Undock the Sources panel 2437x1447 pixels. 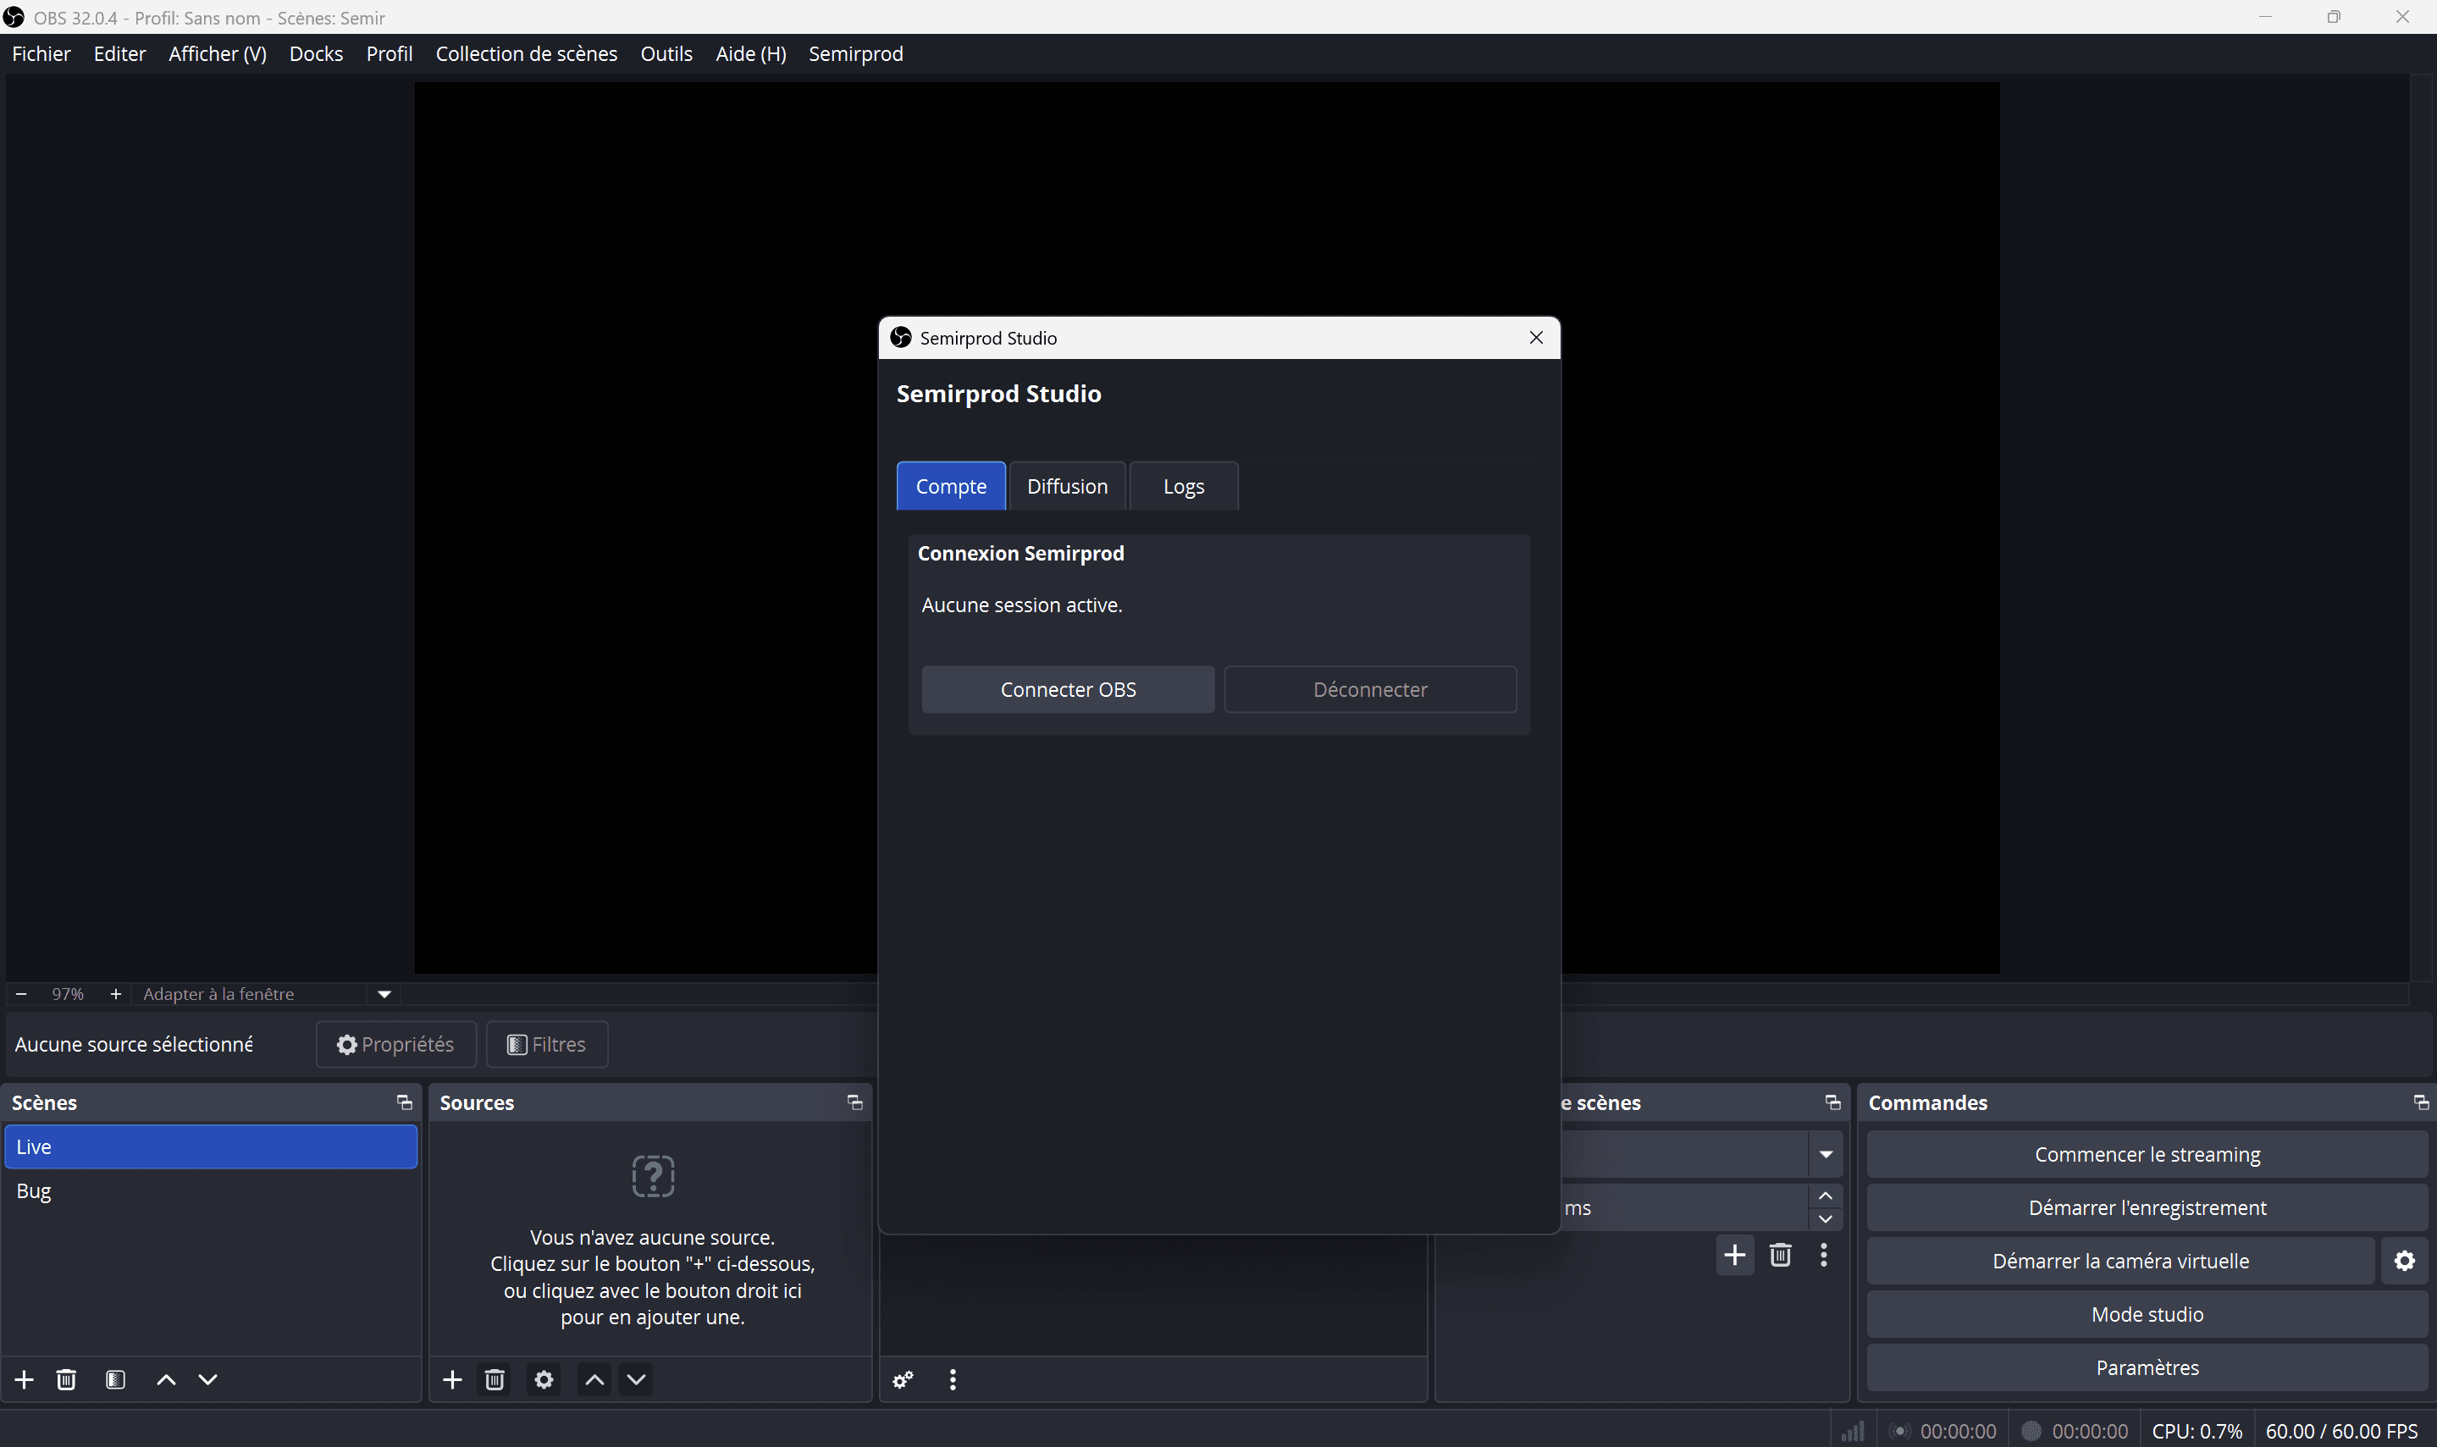(x=855, y=1102)
